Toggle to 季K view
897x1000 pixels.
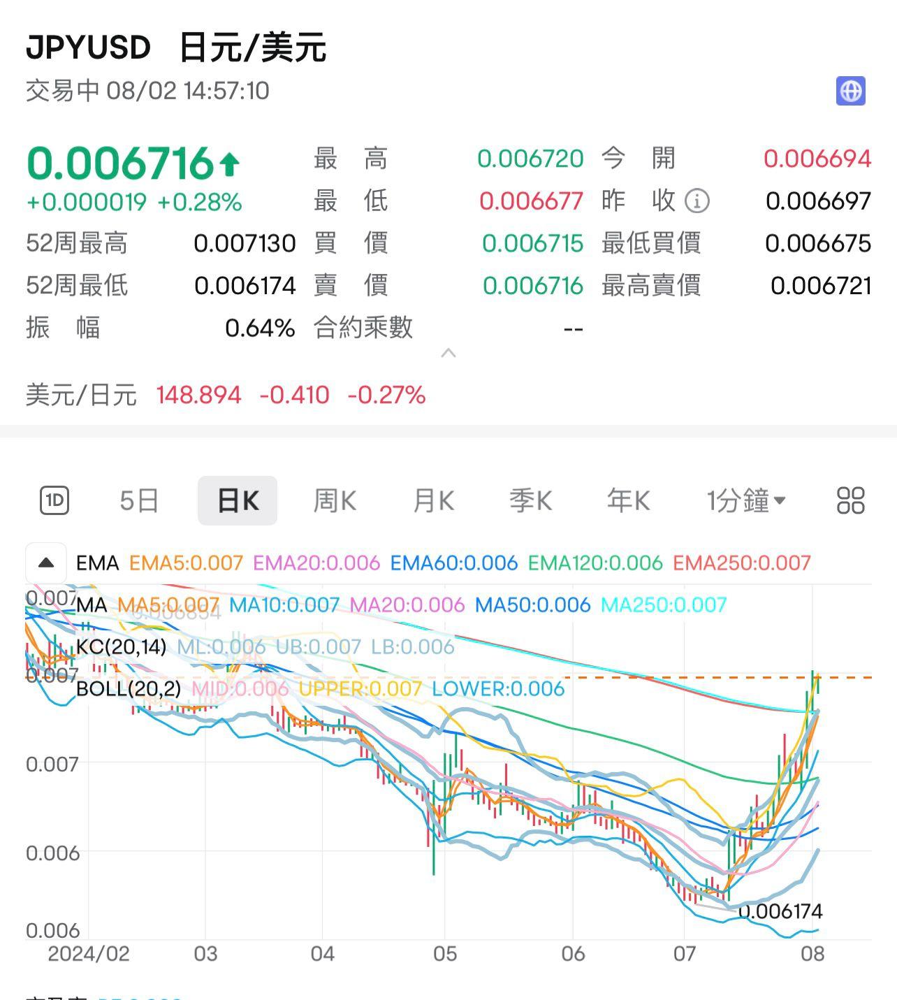coord(530,500)
